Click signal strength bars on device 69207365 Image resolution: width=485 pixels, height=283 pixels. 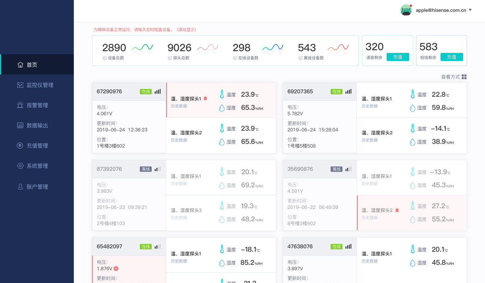coord(348,91)
